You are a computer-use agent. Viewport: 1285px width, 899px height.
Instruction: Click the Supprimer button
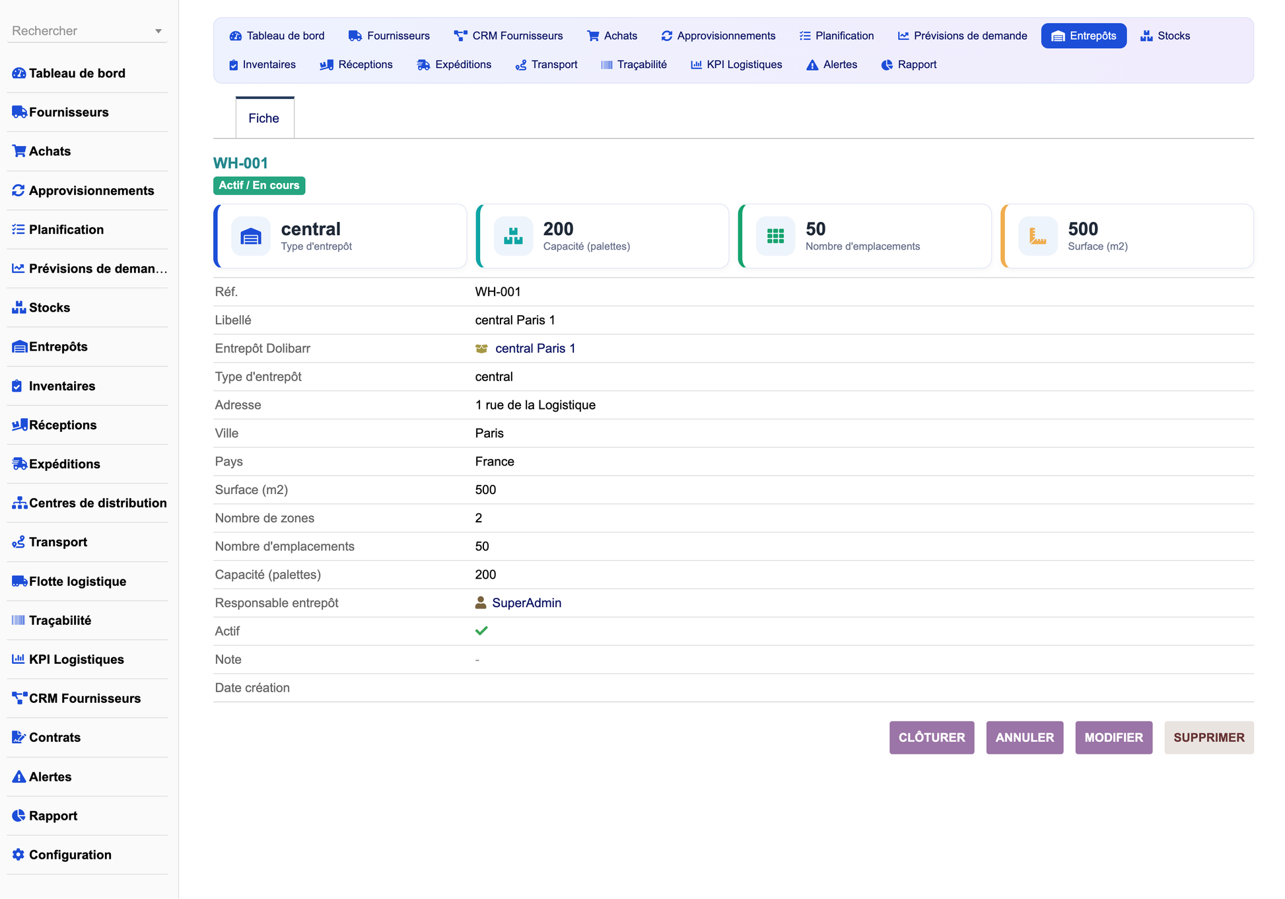click(1209, 738)
